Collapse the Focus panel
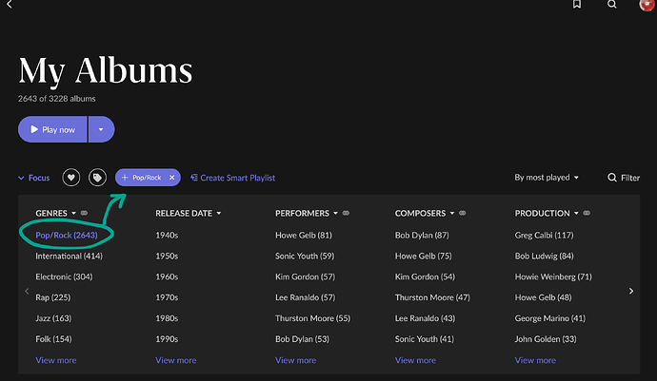Screen dimensions: 657x381 (x=34, y=178)
